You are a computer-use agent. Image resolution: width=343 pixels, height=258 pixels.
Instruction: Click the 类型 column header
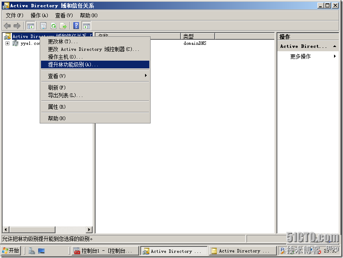pos(198,36)
